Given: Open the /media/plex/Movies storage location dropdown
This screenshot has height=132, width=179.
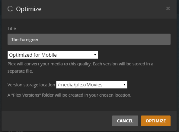Looking at the screenshot, I should pos(92,85).
